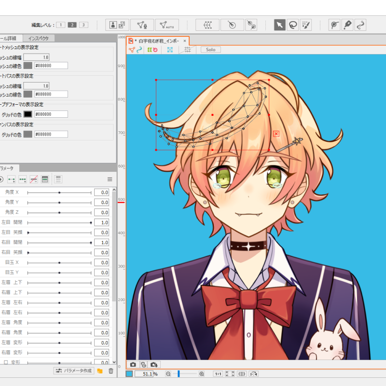This screenshot has height=386, width=386.
Task: Choose the brush selection tool
Action: (305, 25)
